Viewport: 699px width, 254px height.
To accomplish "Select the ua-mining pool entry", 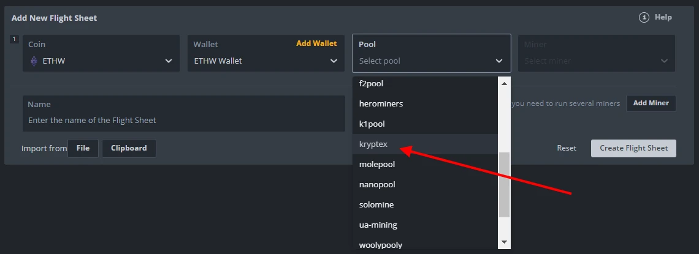I will click(x=378, y=225).
